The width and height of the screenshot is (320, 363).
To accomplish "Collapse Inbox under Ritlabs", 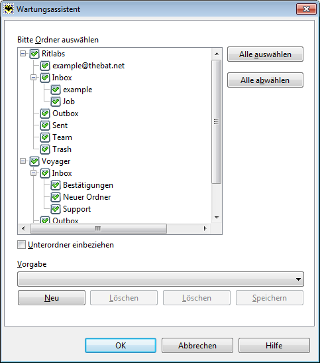I will [34, 78].
